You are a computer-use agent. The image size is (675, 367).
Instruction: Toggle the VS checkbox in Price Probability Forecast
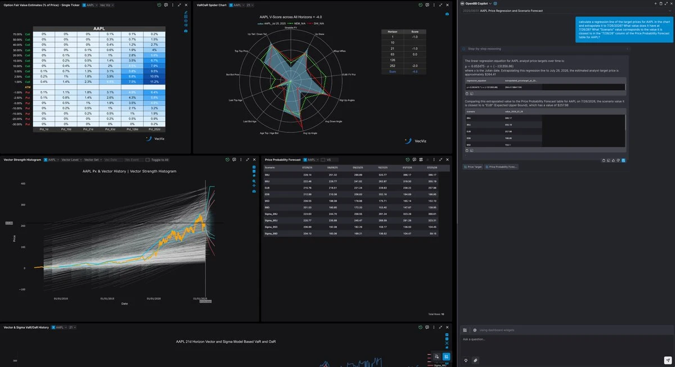pyautogui.click(x=322, y=160)
